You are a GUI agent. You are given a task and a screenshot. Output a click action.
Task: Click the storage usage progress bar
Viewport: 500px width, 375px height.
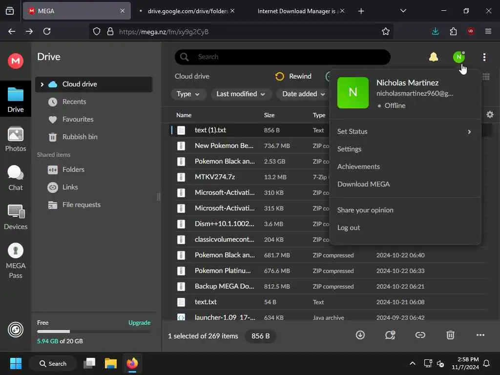pos(94,332)
